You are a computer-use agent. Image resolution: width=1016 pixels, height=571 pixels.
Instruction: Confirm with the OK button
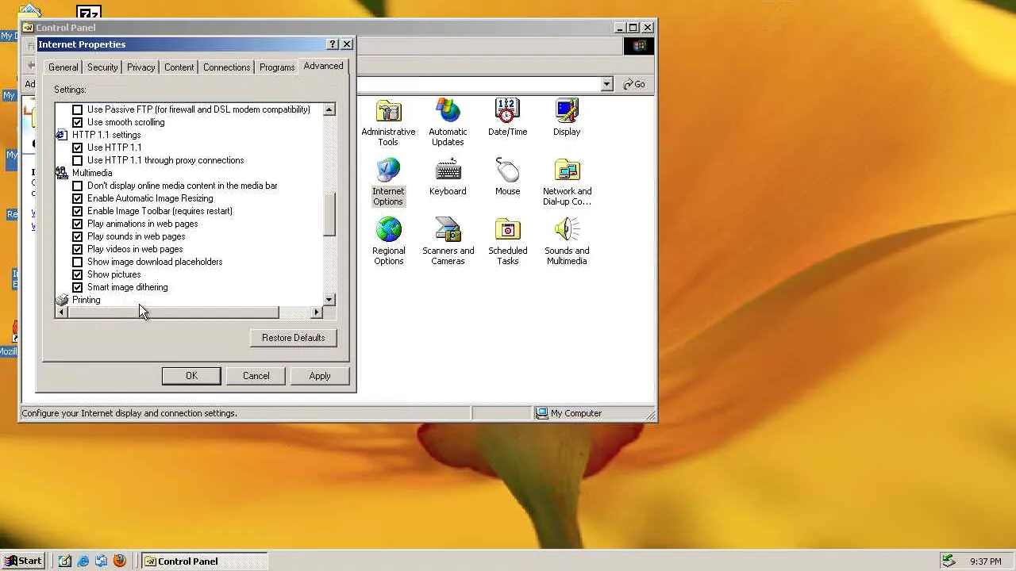point(191,376)
